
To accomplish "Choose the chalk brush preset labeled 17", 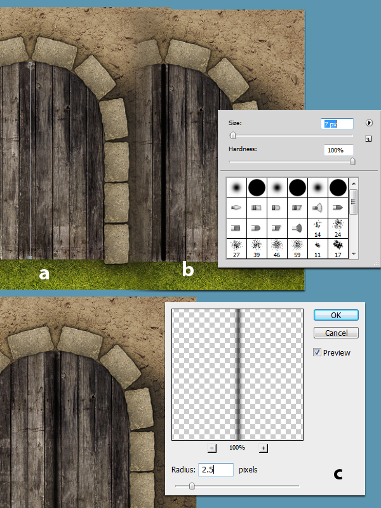I will pyautogui.click(x=338, y=248).
